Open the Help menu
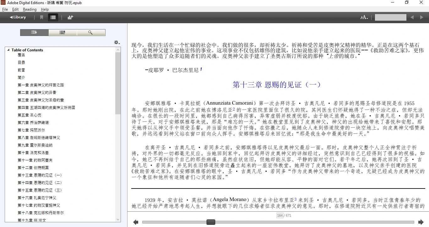The width and height of the screenshot is (429, 227). coord(45,9)
